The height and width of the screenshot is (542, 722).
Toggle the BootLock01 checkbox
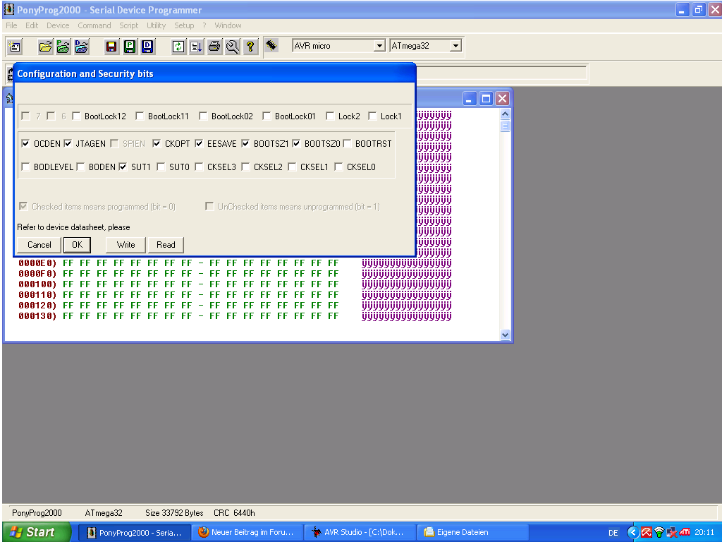[x=267, y=116]
